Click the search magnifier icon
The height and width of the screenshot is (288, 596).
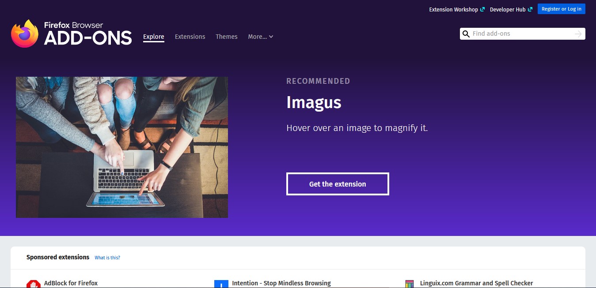click(466, 34)
